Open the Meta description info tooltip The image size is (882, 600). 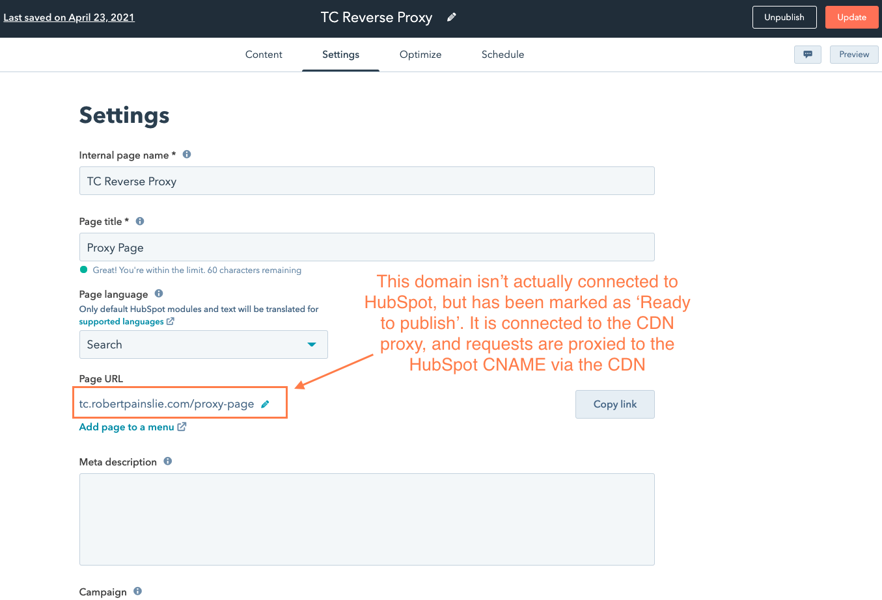167,462
